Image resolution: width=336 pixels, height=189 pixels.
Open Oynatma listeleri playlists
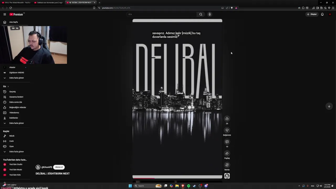16,97
